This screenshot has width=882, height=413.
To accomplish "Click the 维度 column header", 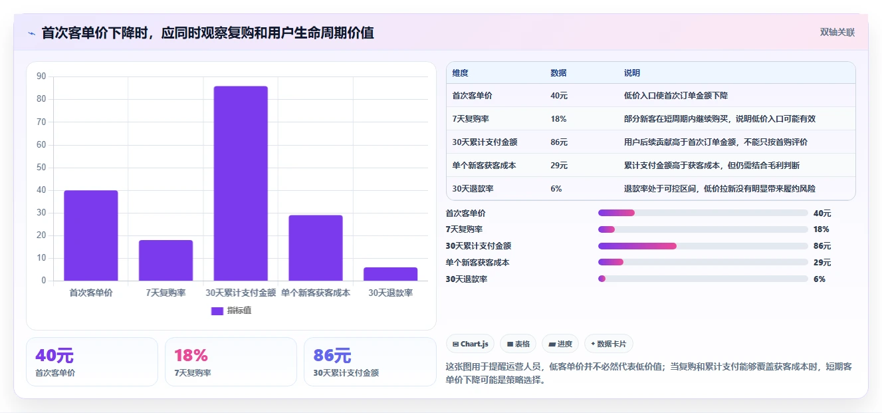I will pyautogui.click(x=460, y=73).
